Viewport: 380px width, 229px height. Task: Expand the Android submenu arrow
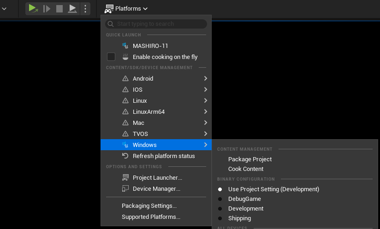206,78
